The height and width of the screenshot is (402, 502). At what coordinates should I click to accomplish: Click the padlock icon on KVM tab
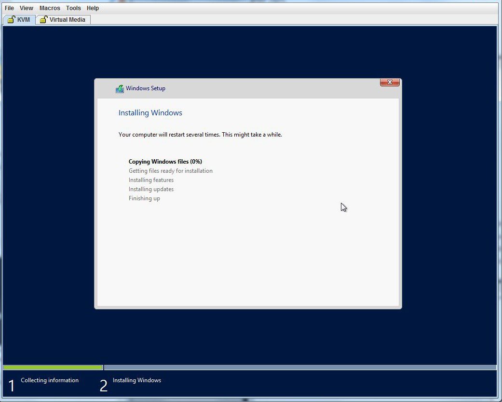pyautogui.click(x=11, y=19)
